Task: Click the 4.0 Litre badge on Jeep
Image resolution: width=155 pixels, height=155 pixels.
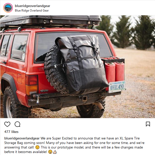Action: 44,91
